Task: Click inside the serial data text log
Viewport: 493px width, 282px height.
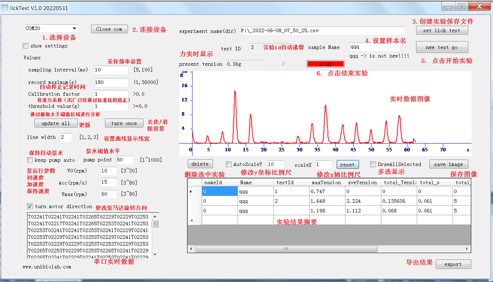Action: (90, 236)
